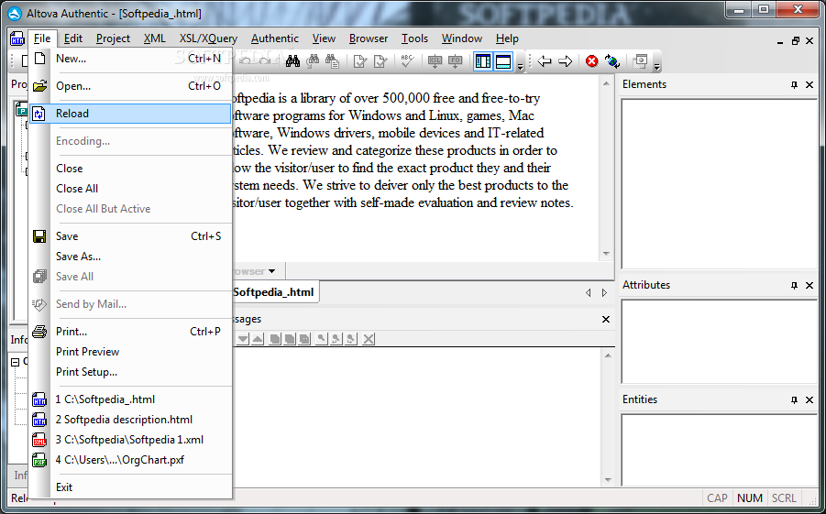Click the Replace icon with binoculars and page

[x=332, y=61]
